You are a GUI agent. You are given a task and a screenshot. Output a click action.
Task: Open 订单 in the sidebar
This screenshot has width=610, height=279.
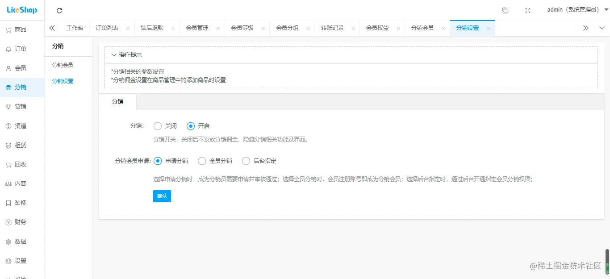click(22, 49)
